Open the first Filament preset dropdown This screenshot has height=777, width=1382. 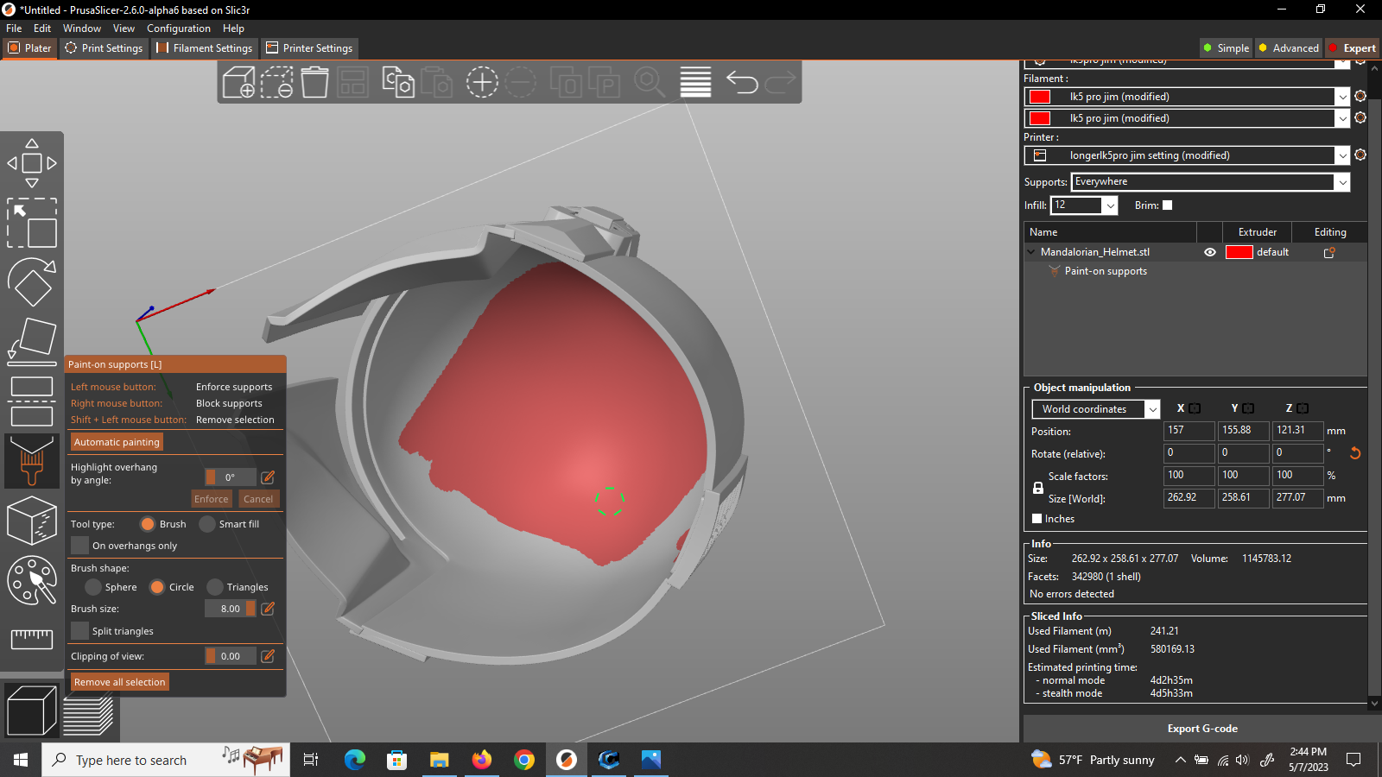[1187, 97]
